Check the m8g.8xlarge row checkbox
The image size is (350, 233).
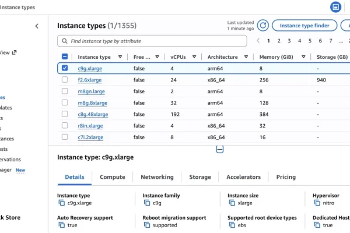click(65, 103)
